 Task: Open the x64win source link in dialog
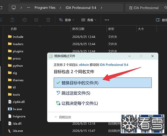[x=84, y=65]
